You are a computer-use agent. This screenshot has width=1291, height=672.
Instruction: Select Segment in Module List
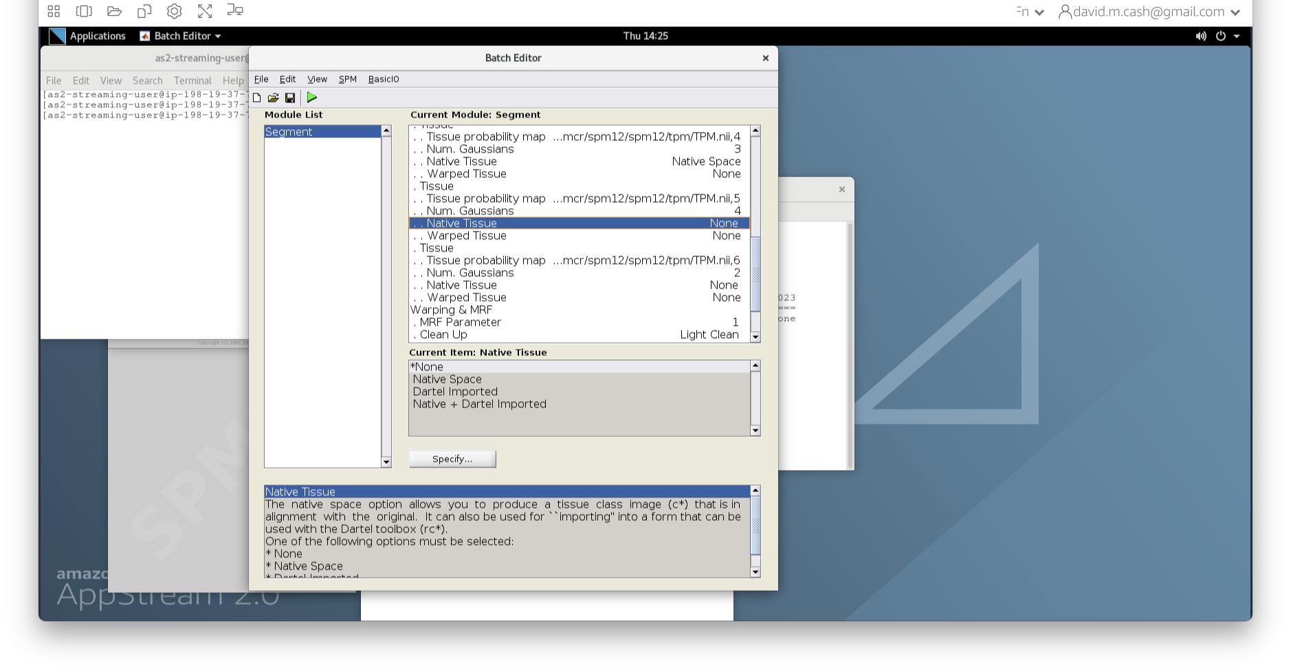[x=322, y=132]
